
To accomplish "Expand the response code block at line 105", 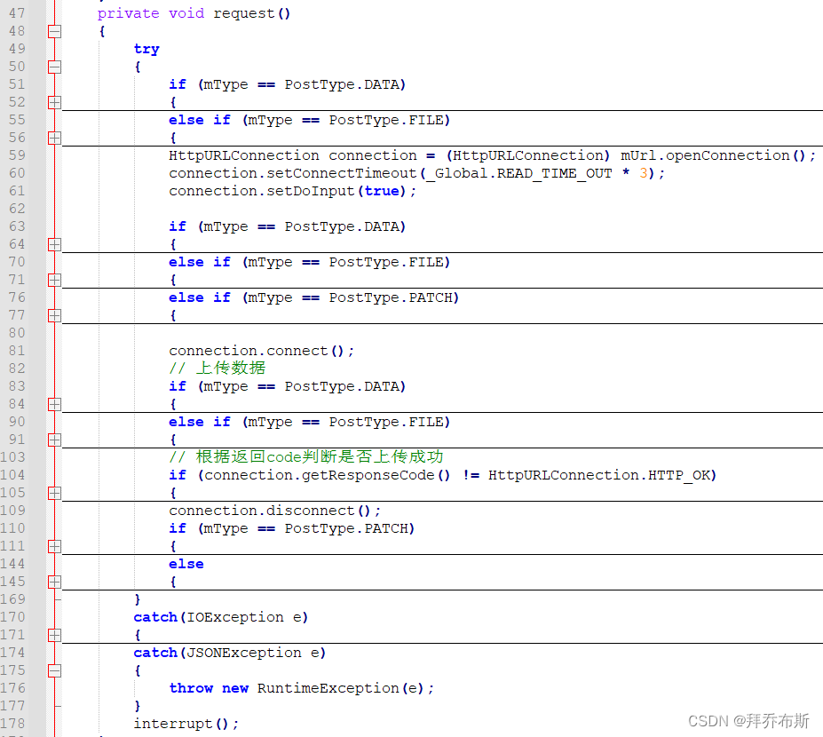I will [54, 493].
